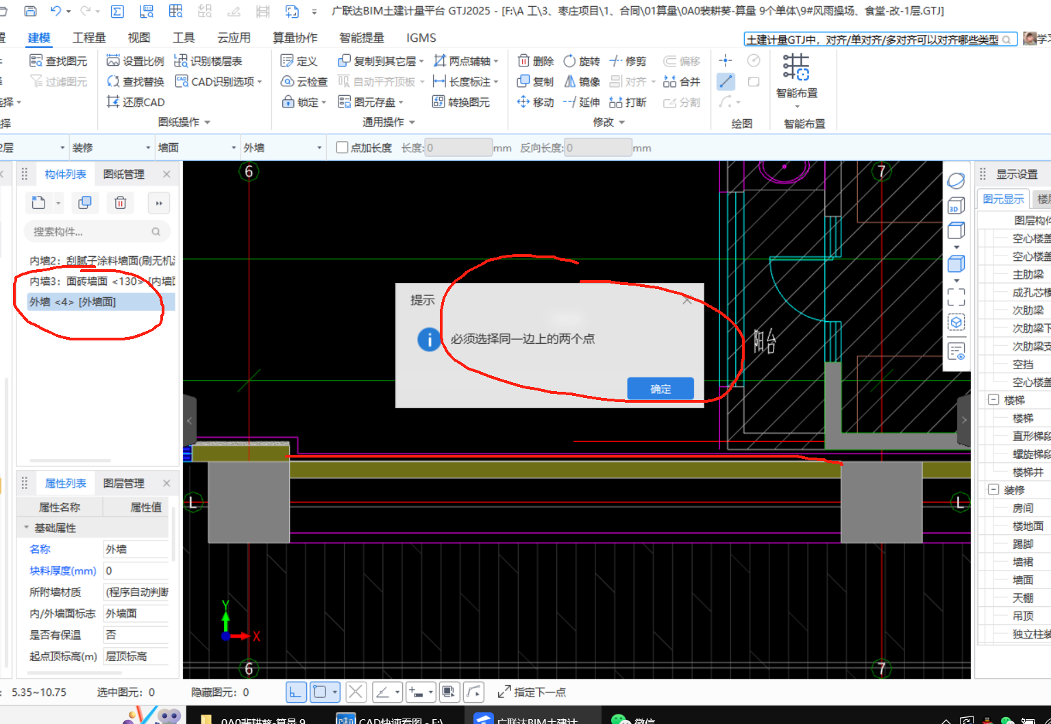
Task: Toggle orthogonal mode button in status bar
Action: [x=295, y=692]
